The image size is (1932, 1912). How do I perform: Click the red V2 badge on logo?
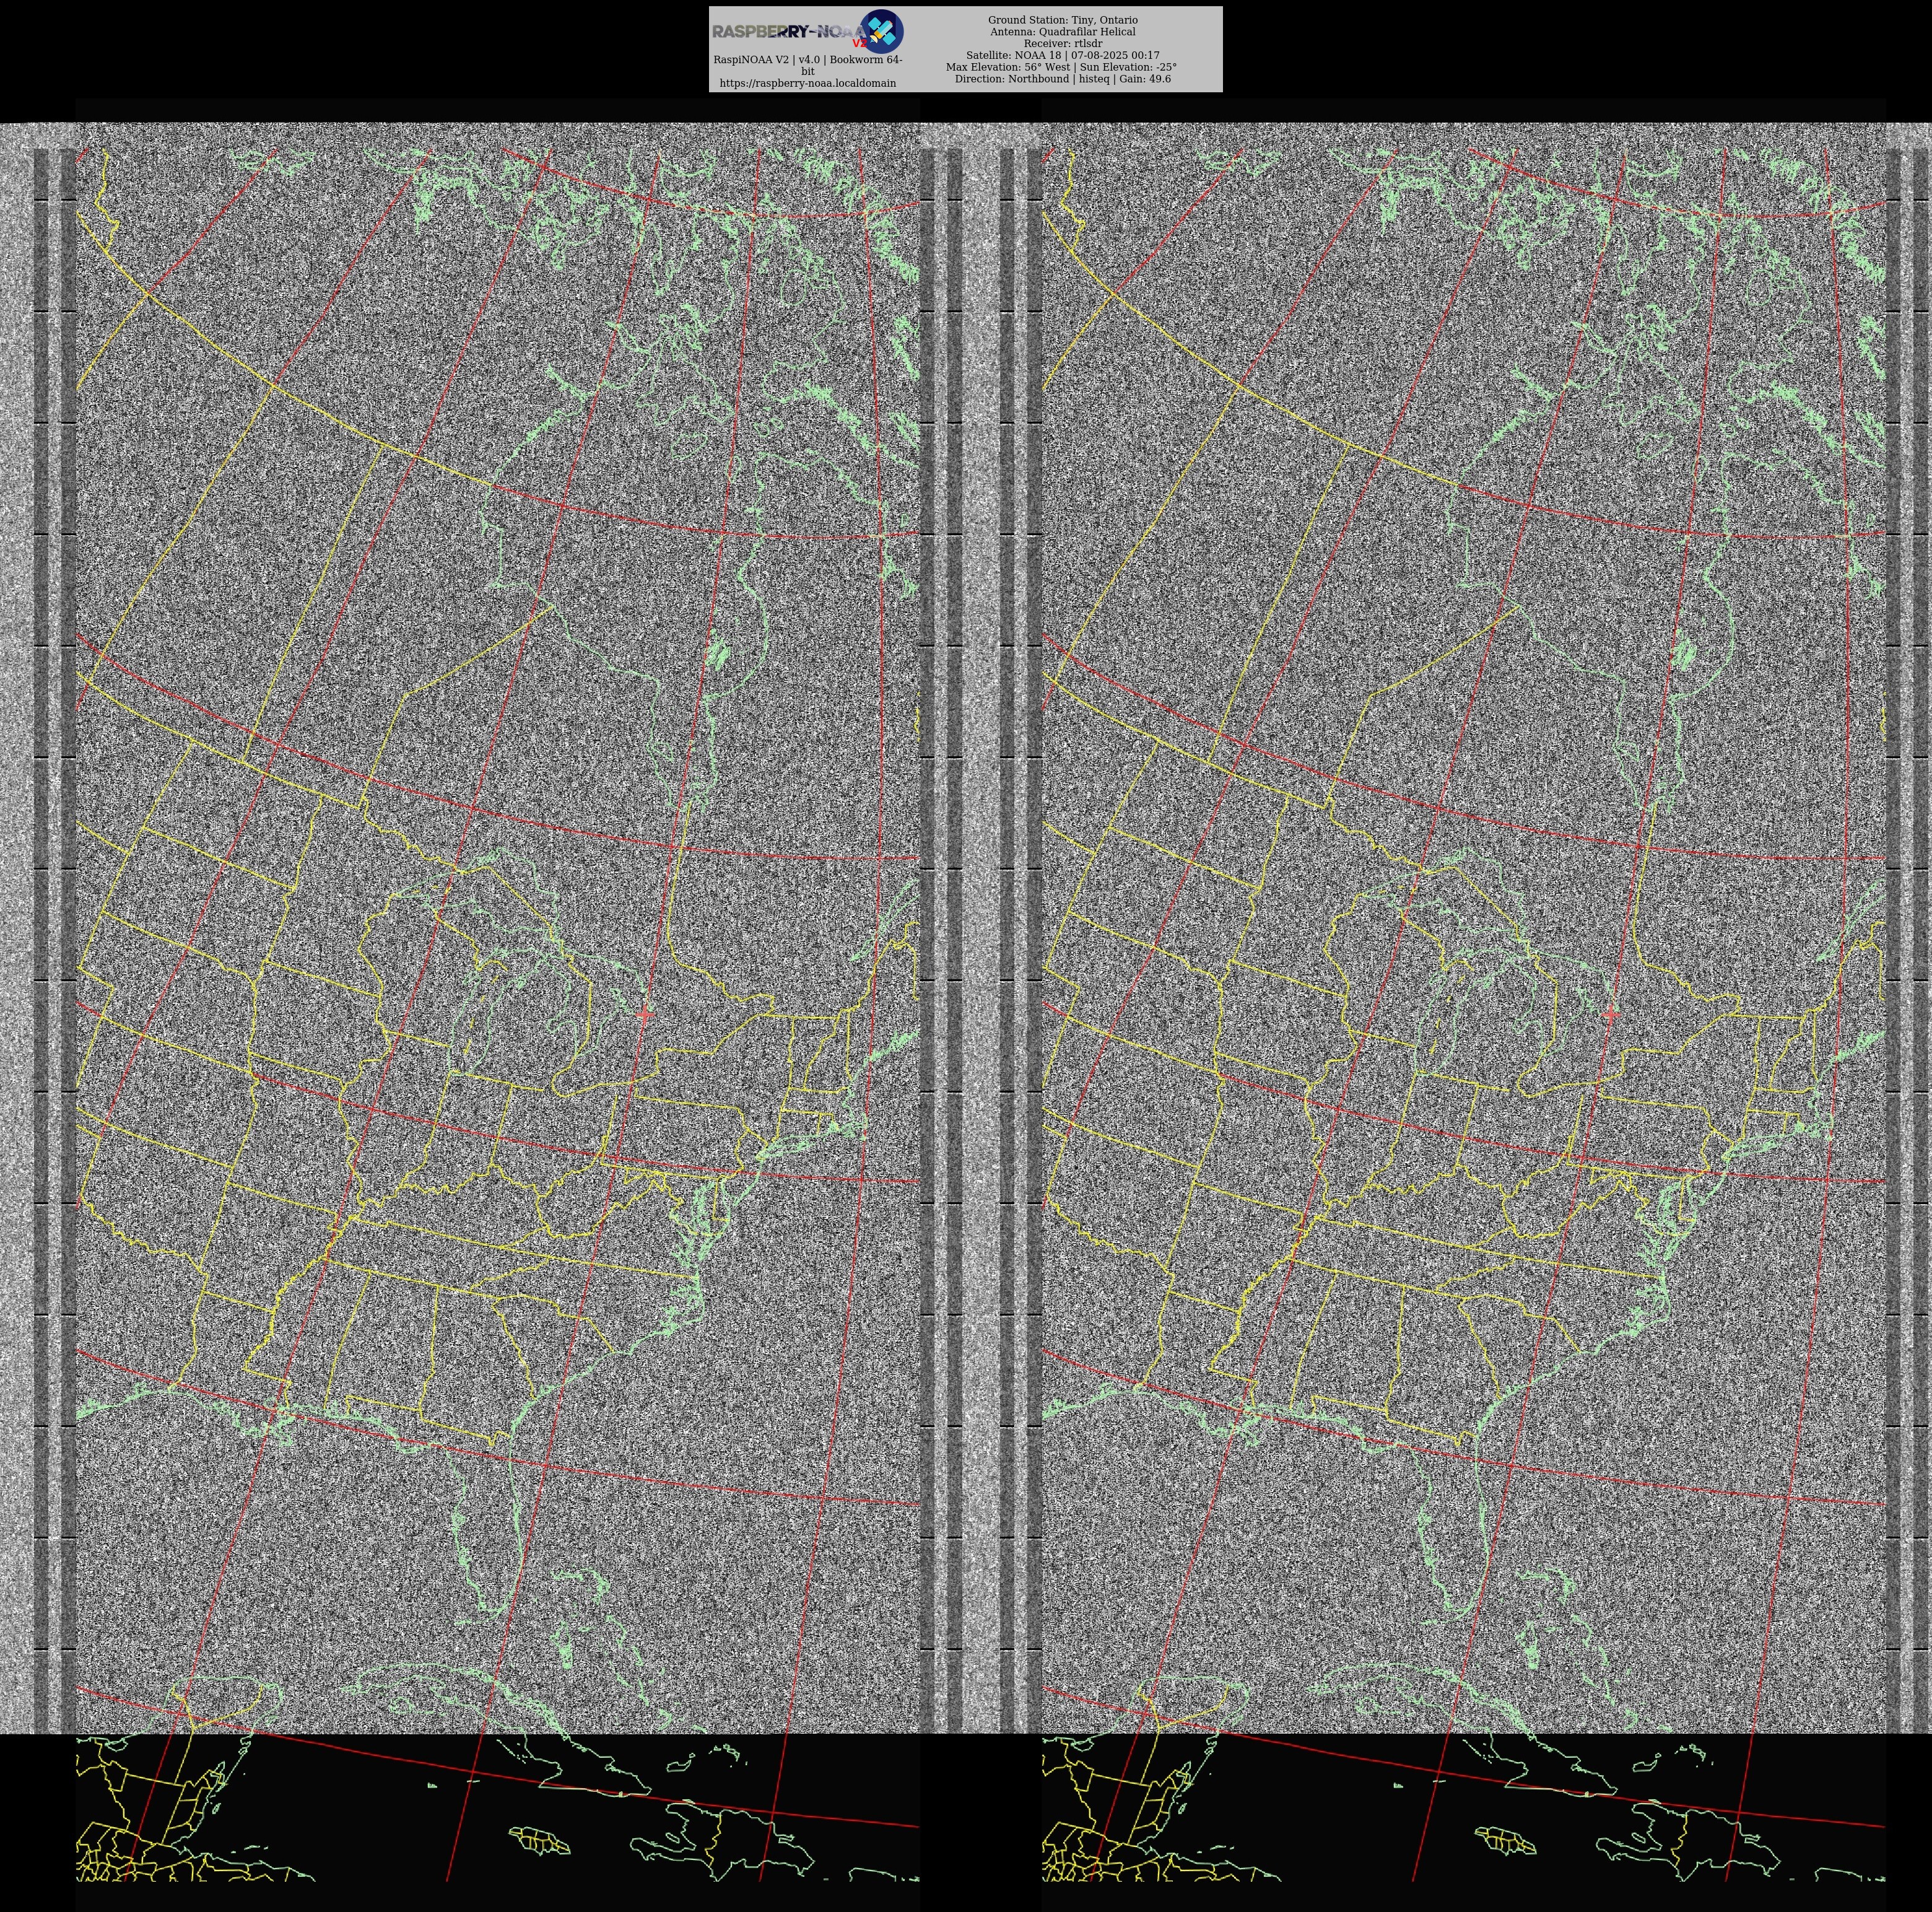pos(859,43)
